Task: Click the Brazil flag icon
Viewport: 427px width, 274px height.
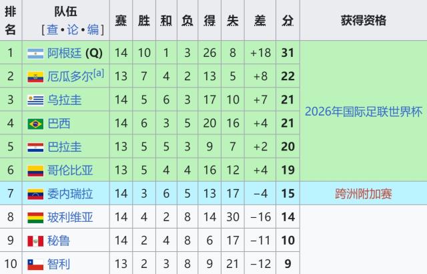Action: coord(35,124)
